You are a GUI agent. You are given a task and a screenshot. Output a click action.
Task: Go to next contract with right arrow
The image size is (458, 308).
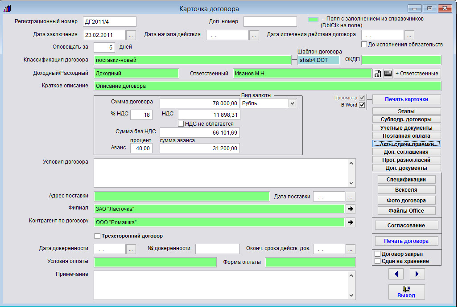417,273
